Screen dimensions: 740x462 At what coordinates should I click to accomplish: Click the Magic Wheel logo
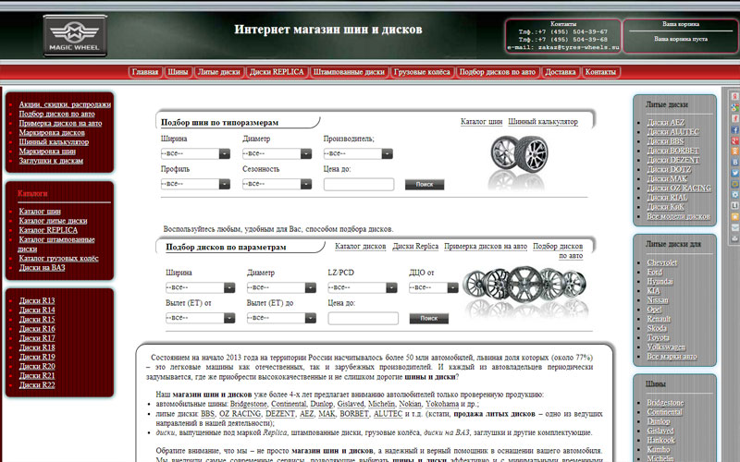[75, 36]
